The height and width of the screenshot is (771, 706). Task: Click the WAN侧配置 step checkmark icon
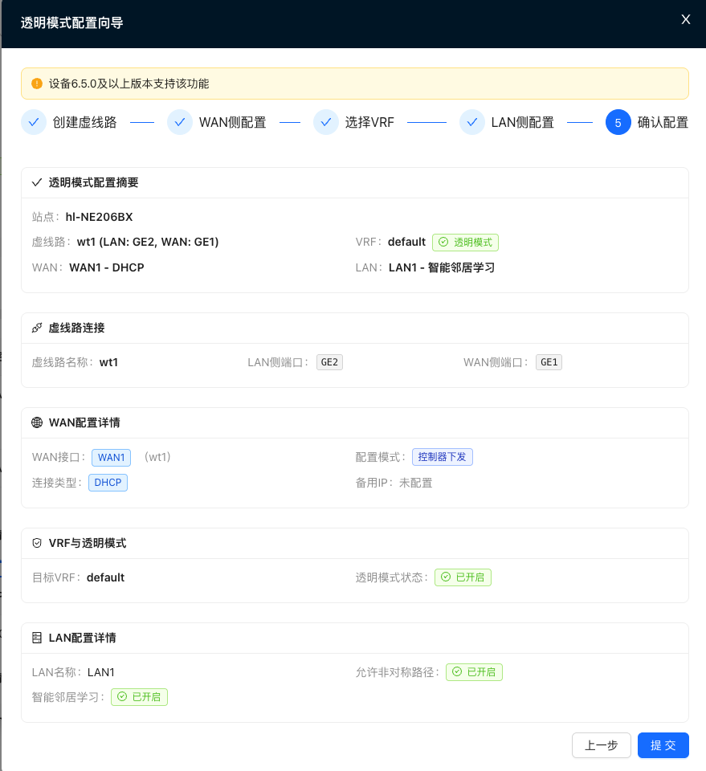180,122
